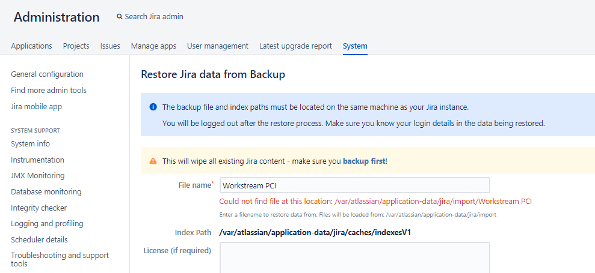This screenshot has height=273, width=595.
Task: Click the 'Could not find file' error message
Action: click(x=375, y=202)
